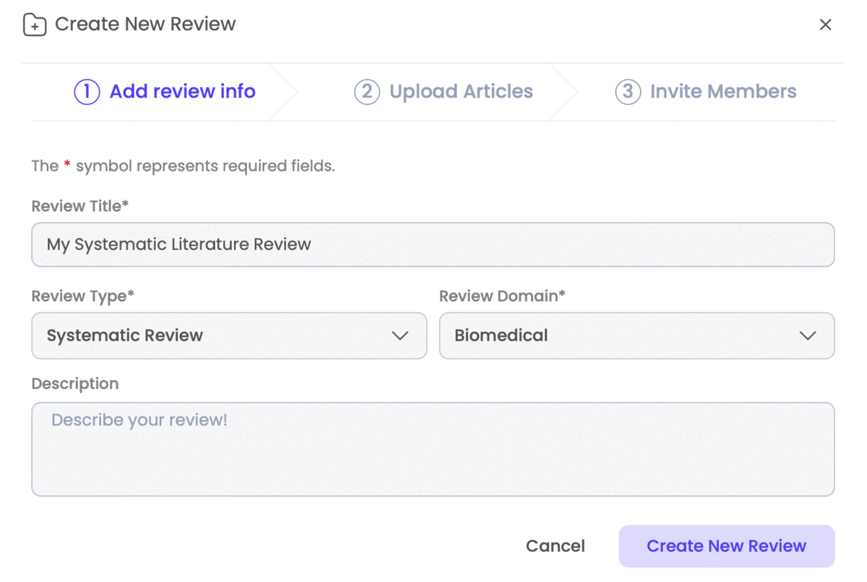Focus the Review Title input field
The width and height of the screenshot is (867, 582).
[433, 244]
